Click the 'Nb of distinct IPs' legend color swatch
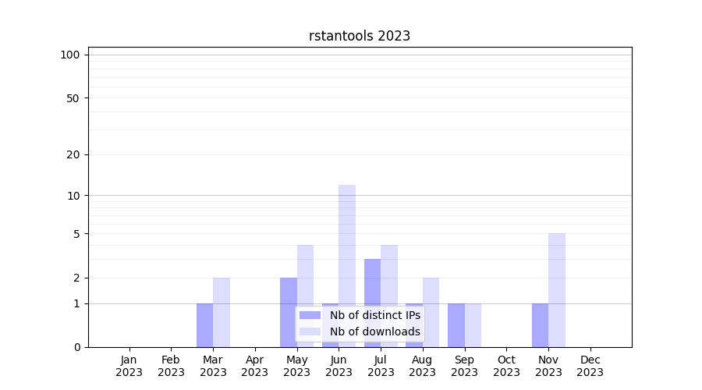 (x=310, y=315)
